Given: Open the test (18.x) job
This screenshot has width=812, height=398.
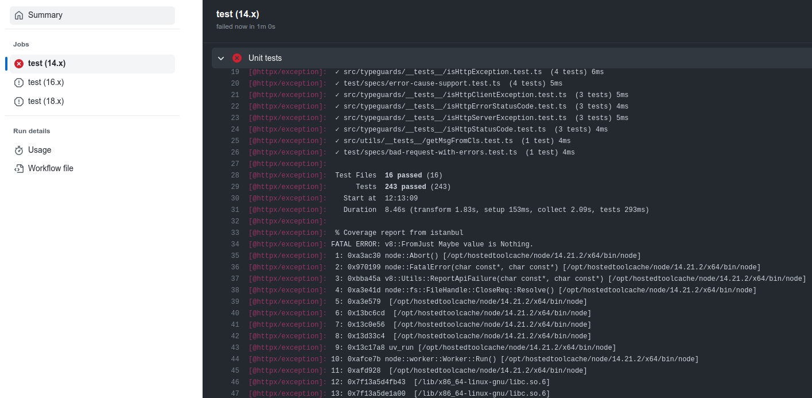Looking at the screenshot, I should [x=46, y=101].
